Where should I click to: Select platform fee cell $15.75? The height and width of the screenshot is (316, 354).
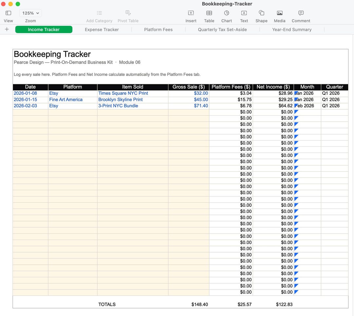point(231,100)
